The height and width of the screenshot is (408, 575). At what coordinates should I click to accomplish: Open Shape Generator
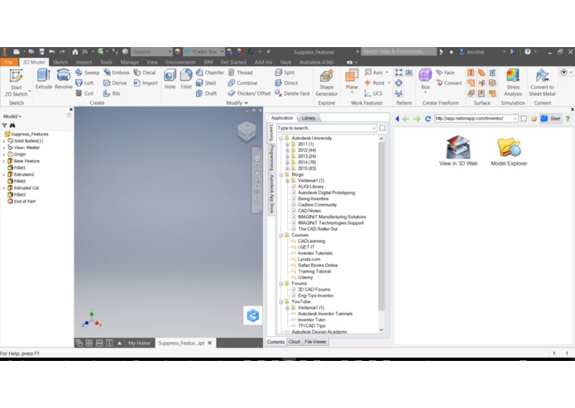click(x=326, y=83)
